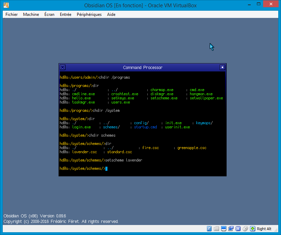The width and height of the screenshot is (281, 235).
Task: Click the 'chdir schemes' command line
Action: (x=87, y=135)
